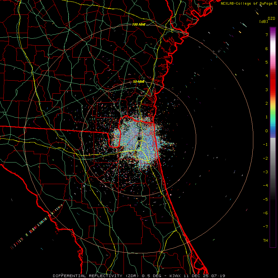This screenshot has height=278, width=278.
Task: Click the -7 value on the color scale
Action: [x=265, y=227]
